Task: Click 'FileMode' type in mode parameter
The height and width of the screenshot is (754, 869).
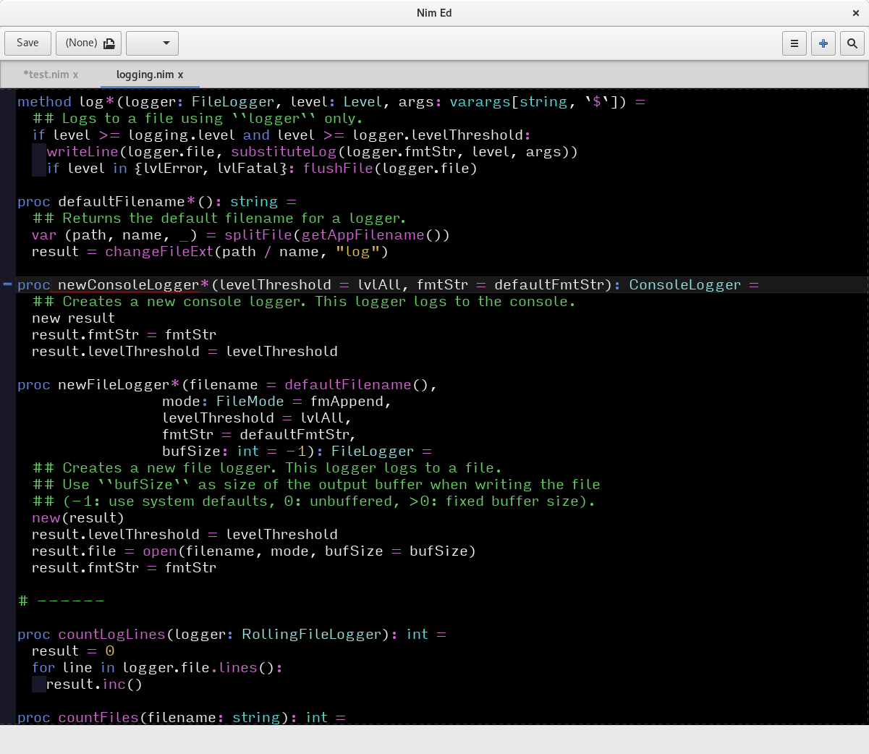Action: [250, 402]
